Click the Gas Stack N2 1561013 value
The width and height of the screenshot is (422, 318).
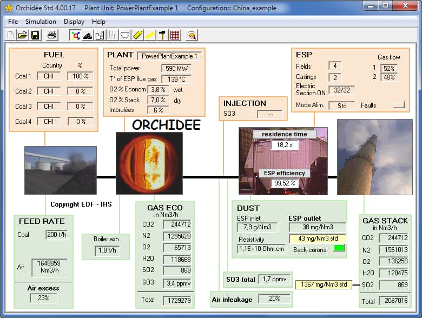coord(395,250)
